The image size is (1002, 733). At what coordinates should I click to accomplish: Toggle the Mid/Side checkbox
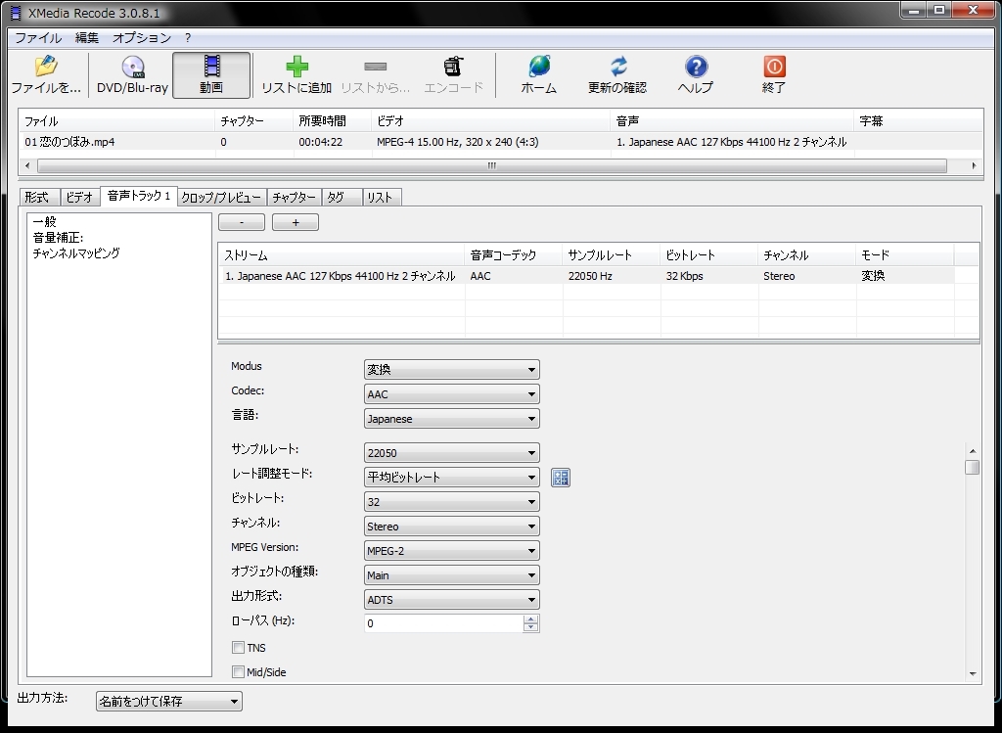point(238,672)
